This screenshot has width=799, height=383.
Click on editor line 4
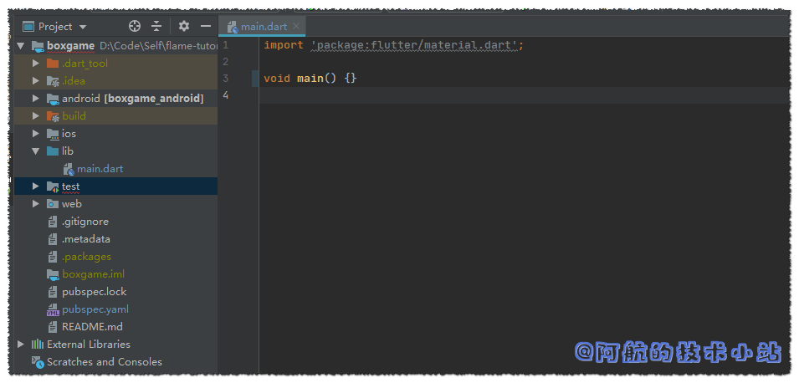point(502,95)
